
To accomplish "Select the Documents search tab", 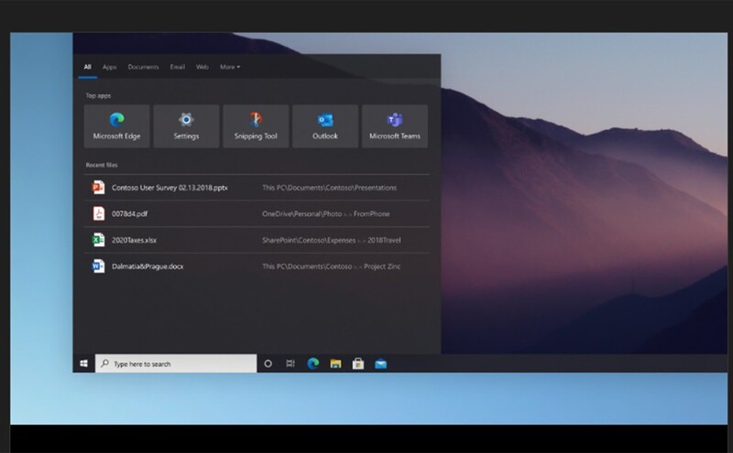I will pos(143,67).
